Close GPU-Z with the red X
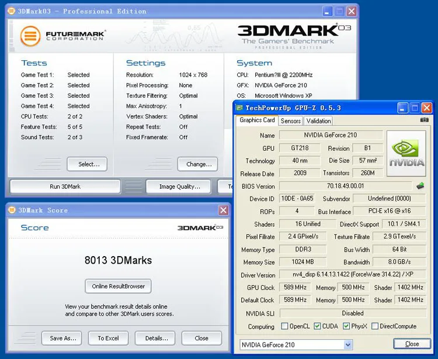 point(427,108)
